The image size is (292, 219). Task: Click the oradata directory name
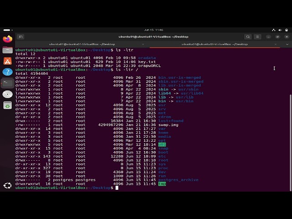[147, 58]
